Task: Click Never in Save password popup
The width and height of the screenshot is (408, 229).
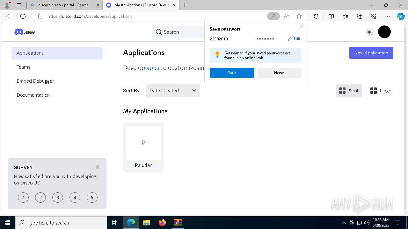Action: pyautogui.click(x=279, y=73)
